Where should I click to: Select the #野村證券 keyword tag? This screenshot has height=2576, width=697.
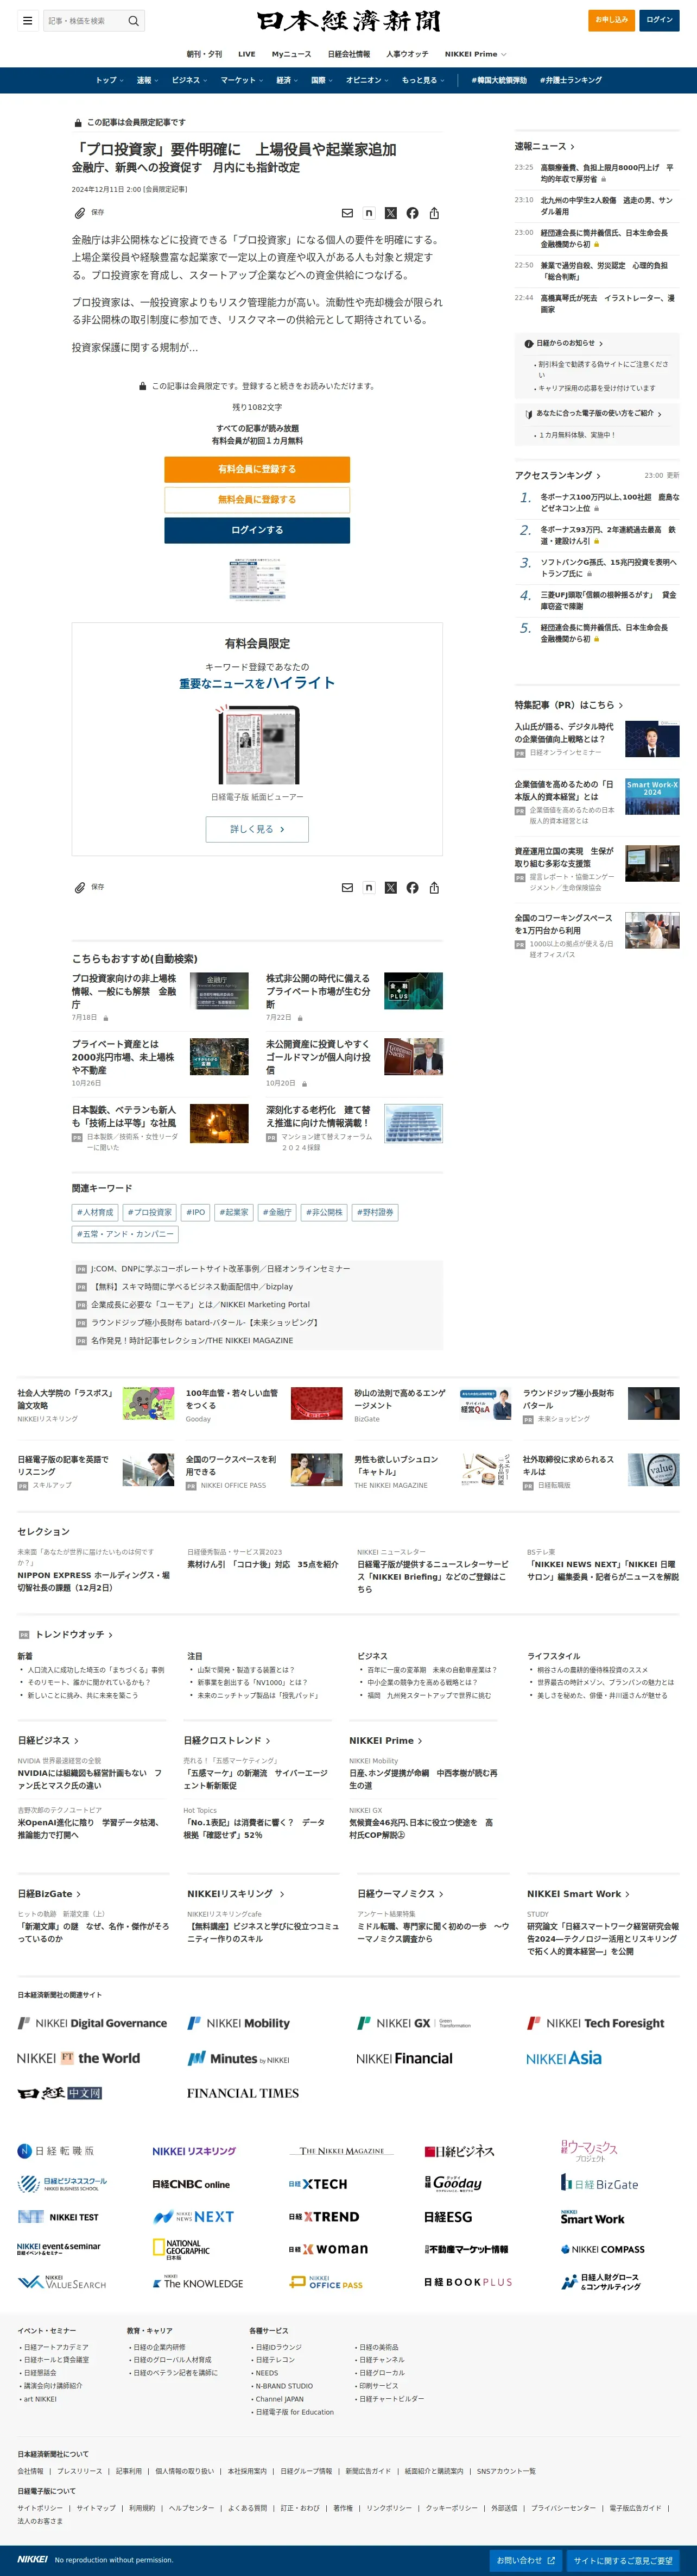tap(376, 1212)
